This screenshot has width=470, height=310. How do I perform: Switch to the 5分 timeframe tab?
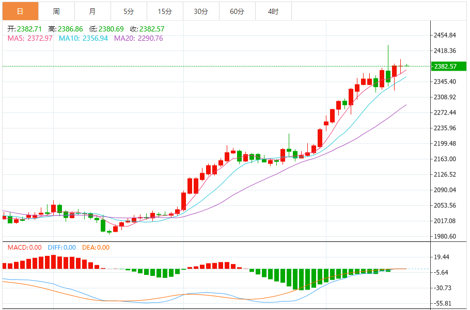click(129, 11)
